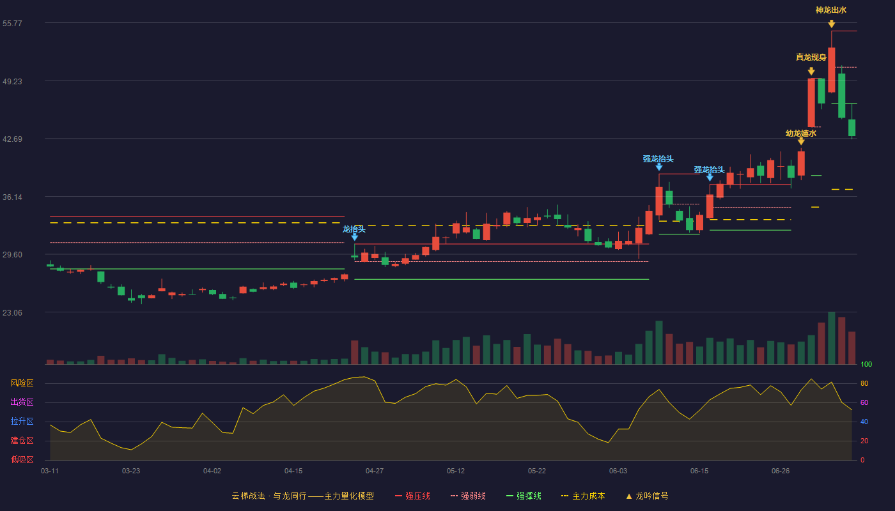Click the 幼龙遗水 signal arrow marker
This screenshot has width=895, height=511.
[800, 141]
